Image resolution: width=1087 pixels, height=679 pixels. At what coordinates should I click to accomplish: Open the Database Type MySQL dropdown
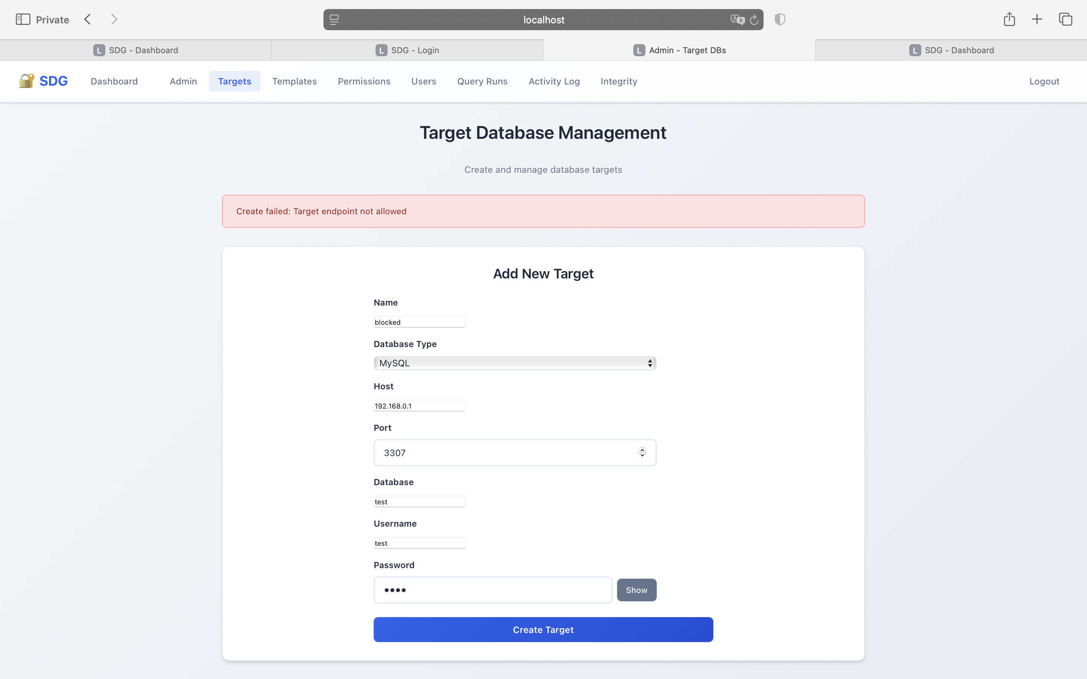click(515, 363)
